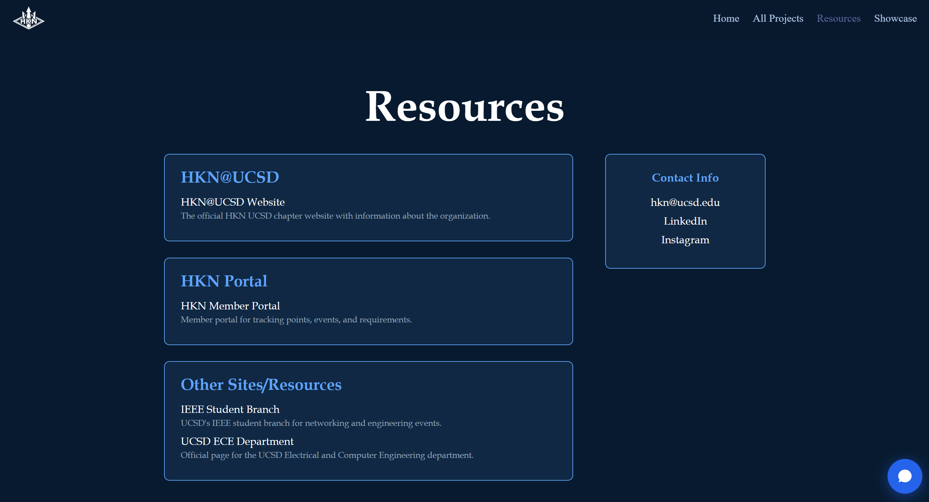Open the All Projects page
Viewport: 929px width, 502px height.
(x=778, y=18)
